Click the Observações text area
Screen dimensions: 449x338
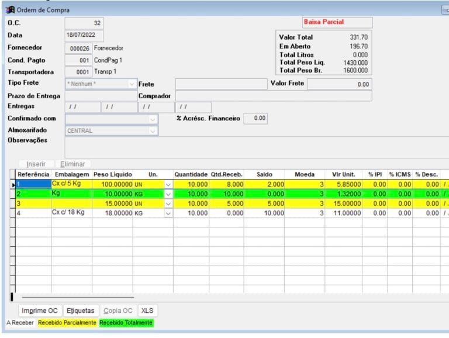pos(257,147)
